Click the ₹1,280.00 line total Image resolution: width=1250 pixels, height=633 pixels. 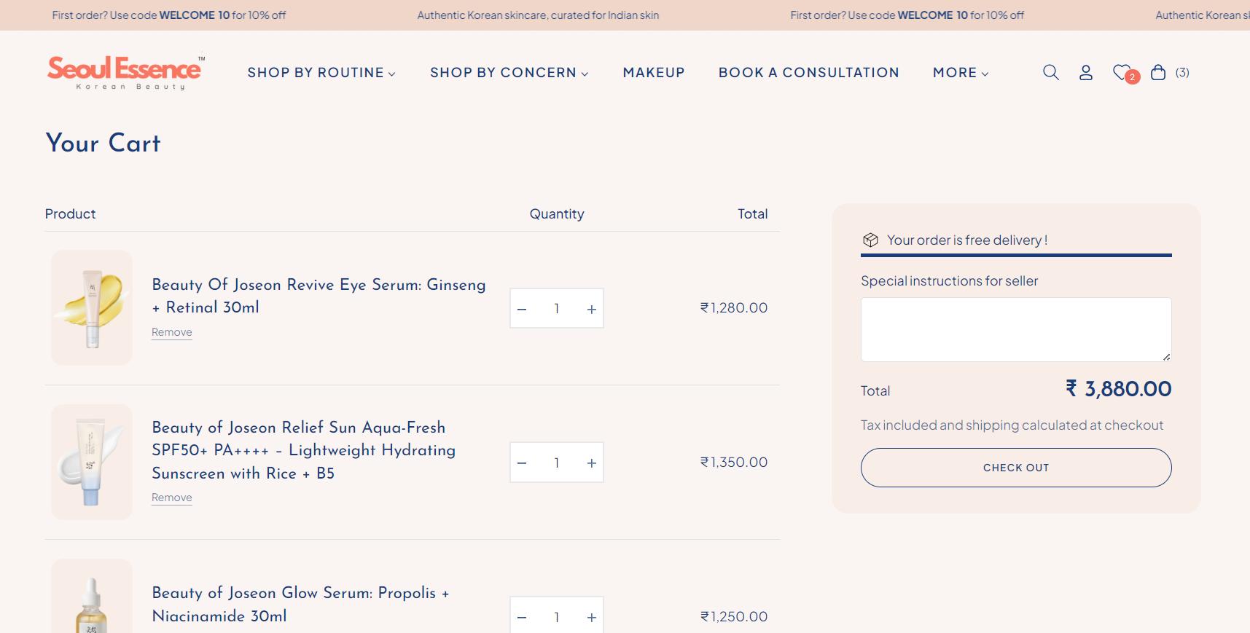pos(734,308)
